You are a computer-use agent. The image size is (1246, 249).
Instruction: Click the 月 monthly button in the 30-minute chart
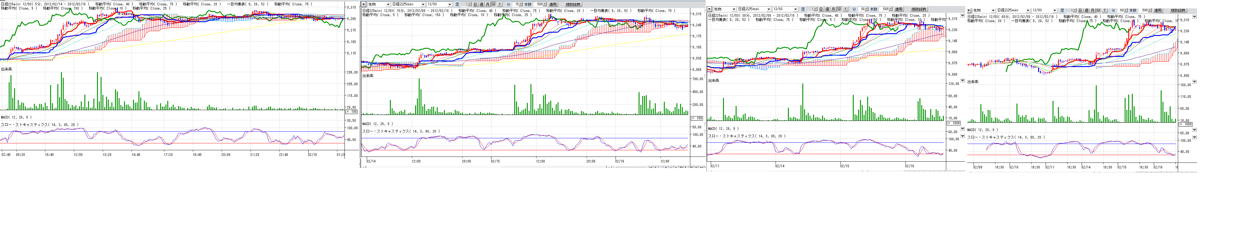[x=833, y=9]
